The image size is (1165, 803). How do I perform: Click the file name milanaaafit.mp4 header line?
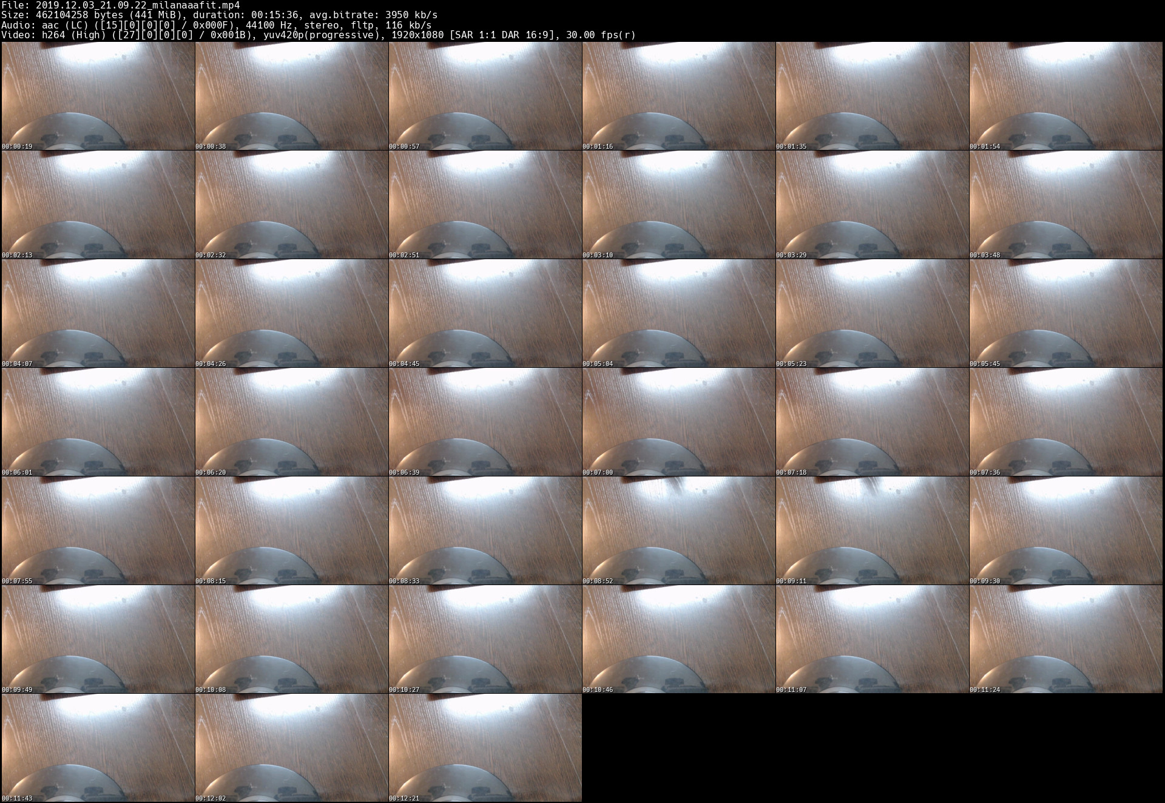click(121, 5)
